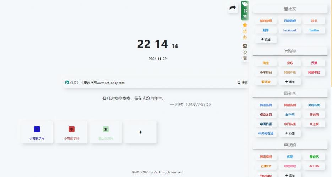Image resolution: width=332 pixels, height=177 pixels.
Task: Open the 书签 bookmarks tab
Action: pyautogui.click(x=245, y=11)
